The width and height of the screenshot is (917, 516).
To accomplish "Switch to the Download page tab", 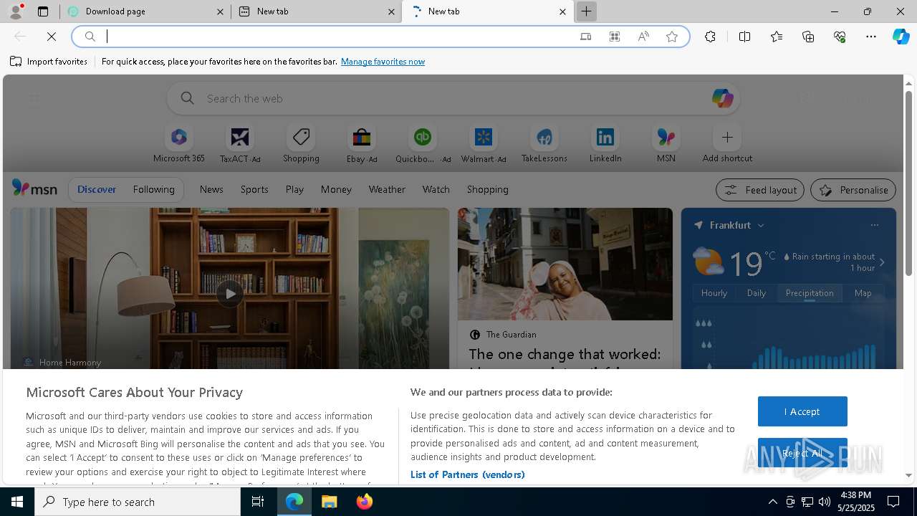I will click(147, 11).
